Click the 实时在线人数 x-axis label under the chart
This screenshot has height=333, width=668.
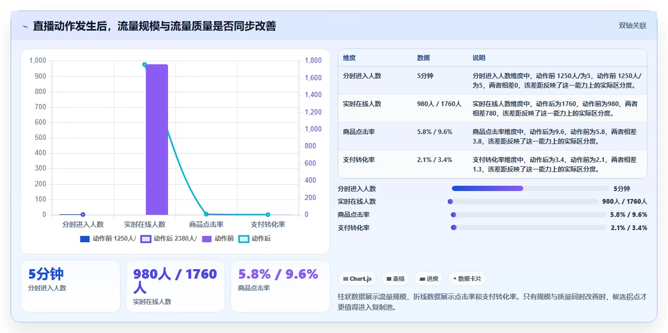tap(145, 225)
